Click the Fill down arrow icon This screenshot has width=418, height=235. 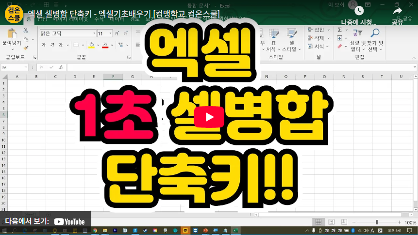tap(340, 38)
